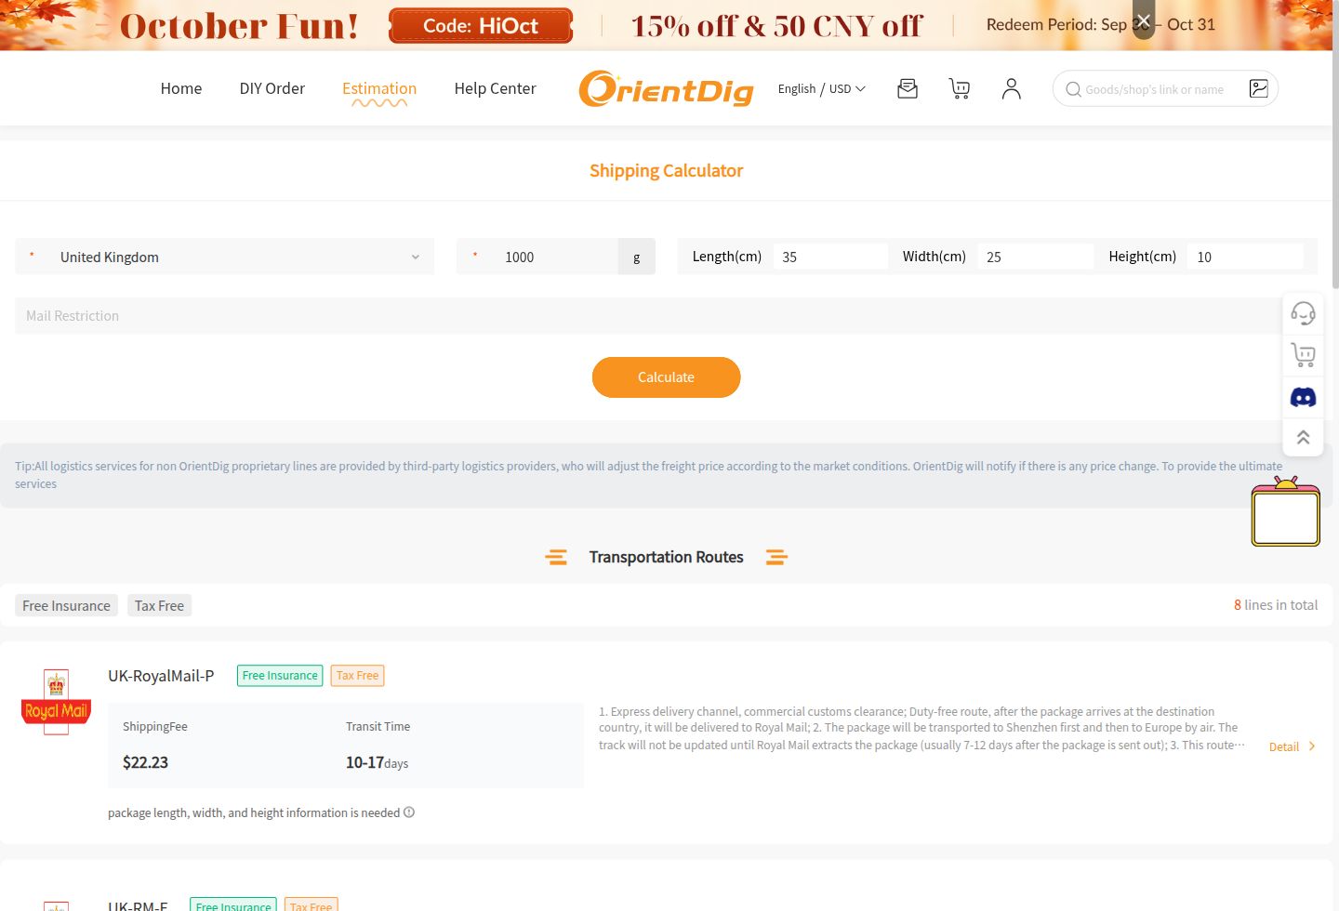Image resolution: width=1339 pixels, height=911 pixels.
Task: Open customer service headset icon in side panel
Action: point(1303,313)
